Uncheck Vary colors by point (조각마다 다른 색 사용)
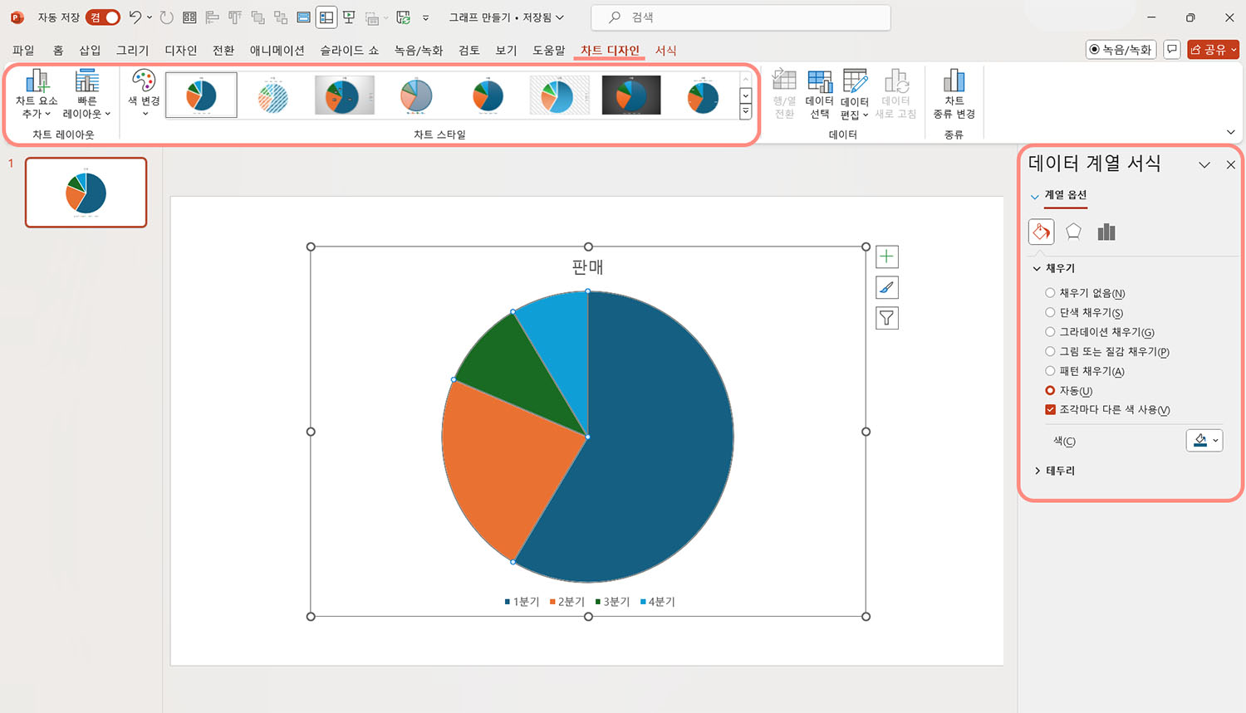 [x=1050, y=409]
